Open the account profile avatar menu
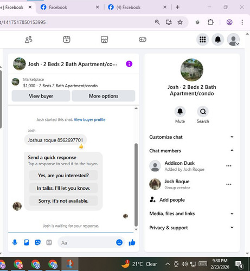 click(233, 40)
